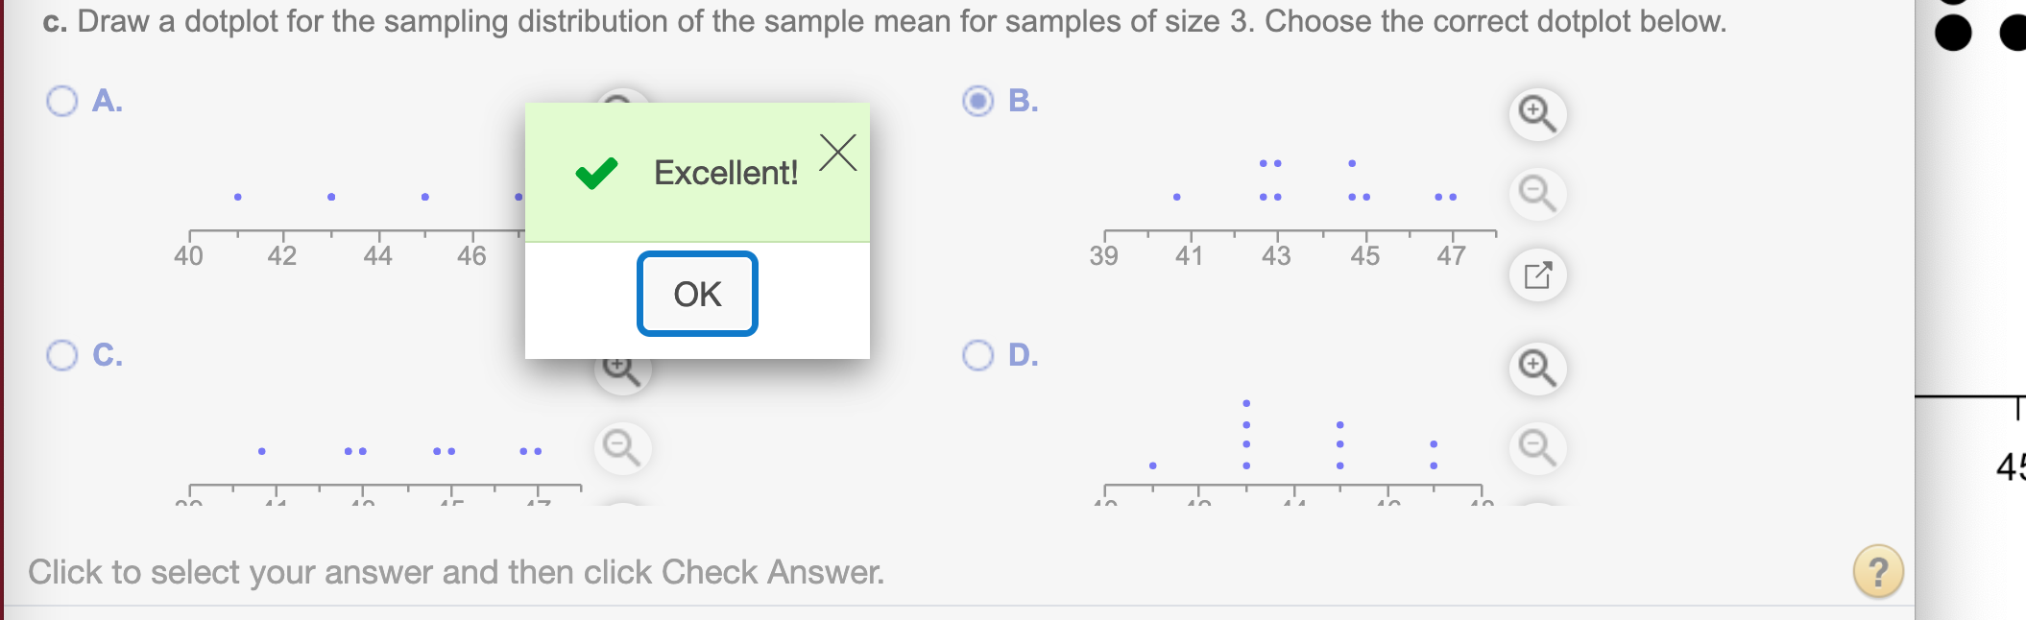The width and height of the screenshot is (2026, 620).
Task: Click OK in the Excellent dialog
Action: coord(697,294)
